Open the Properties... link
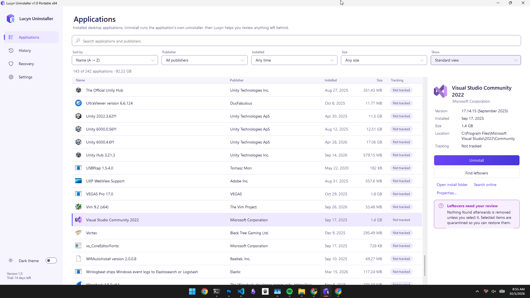Viewport: 530px width, 298px height. tap(447, 193)
